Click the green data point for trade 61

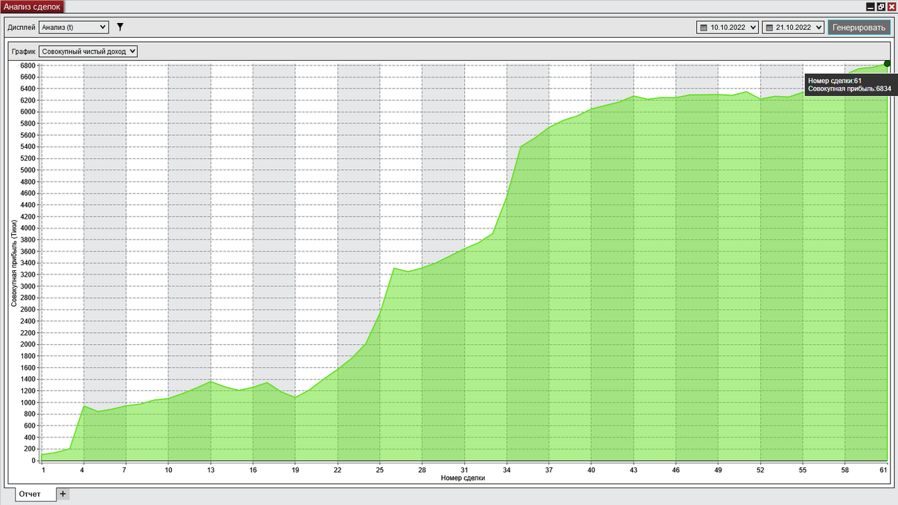coord(888,63)
